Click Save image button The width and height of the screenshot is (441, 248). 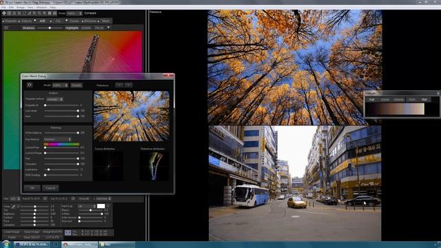[x=32, y=232]
